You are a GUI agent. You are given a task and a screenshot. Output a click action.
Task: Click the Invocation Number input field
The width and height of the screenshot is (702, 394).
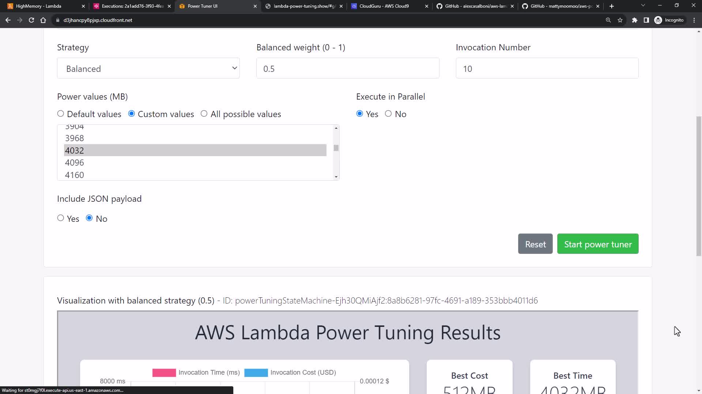click(547, 68)
